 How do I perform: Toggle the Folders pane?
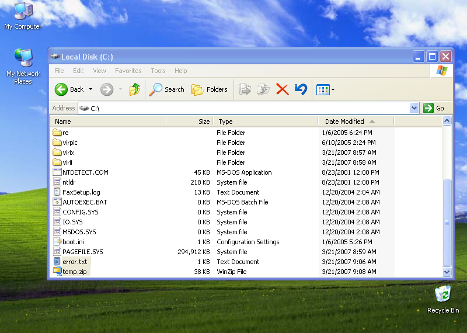[210, 89]
